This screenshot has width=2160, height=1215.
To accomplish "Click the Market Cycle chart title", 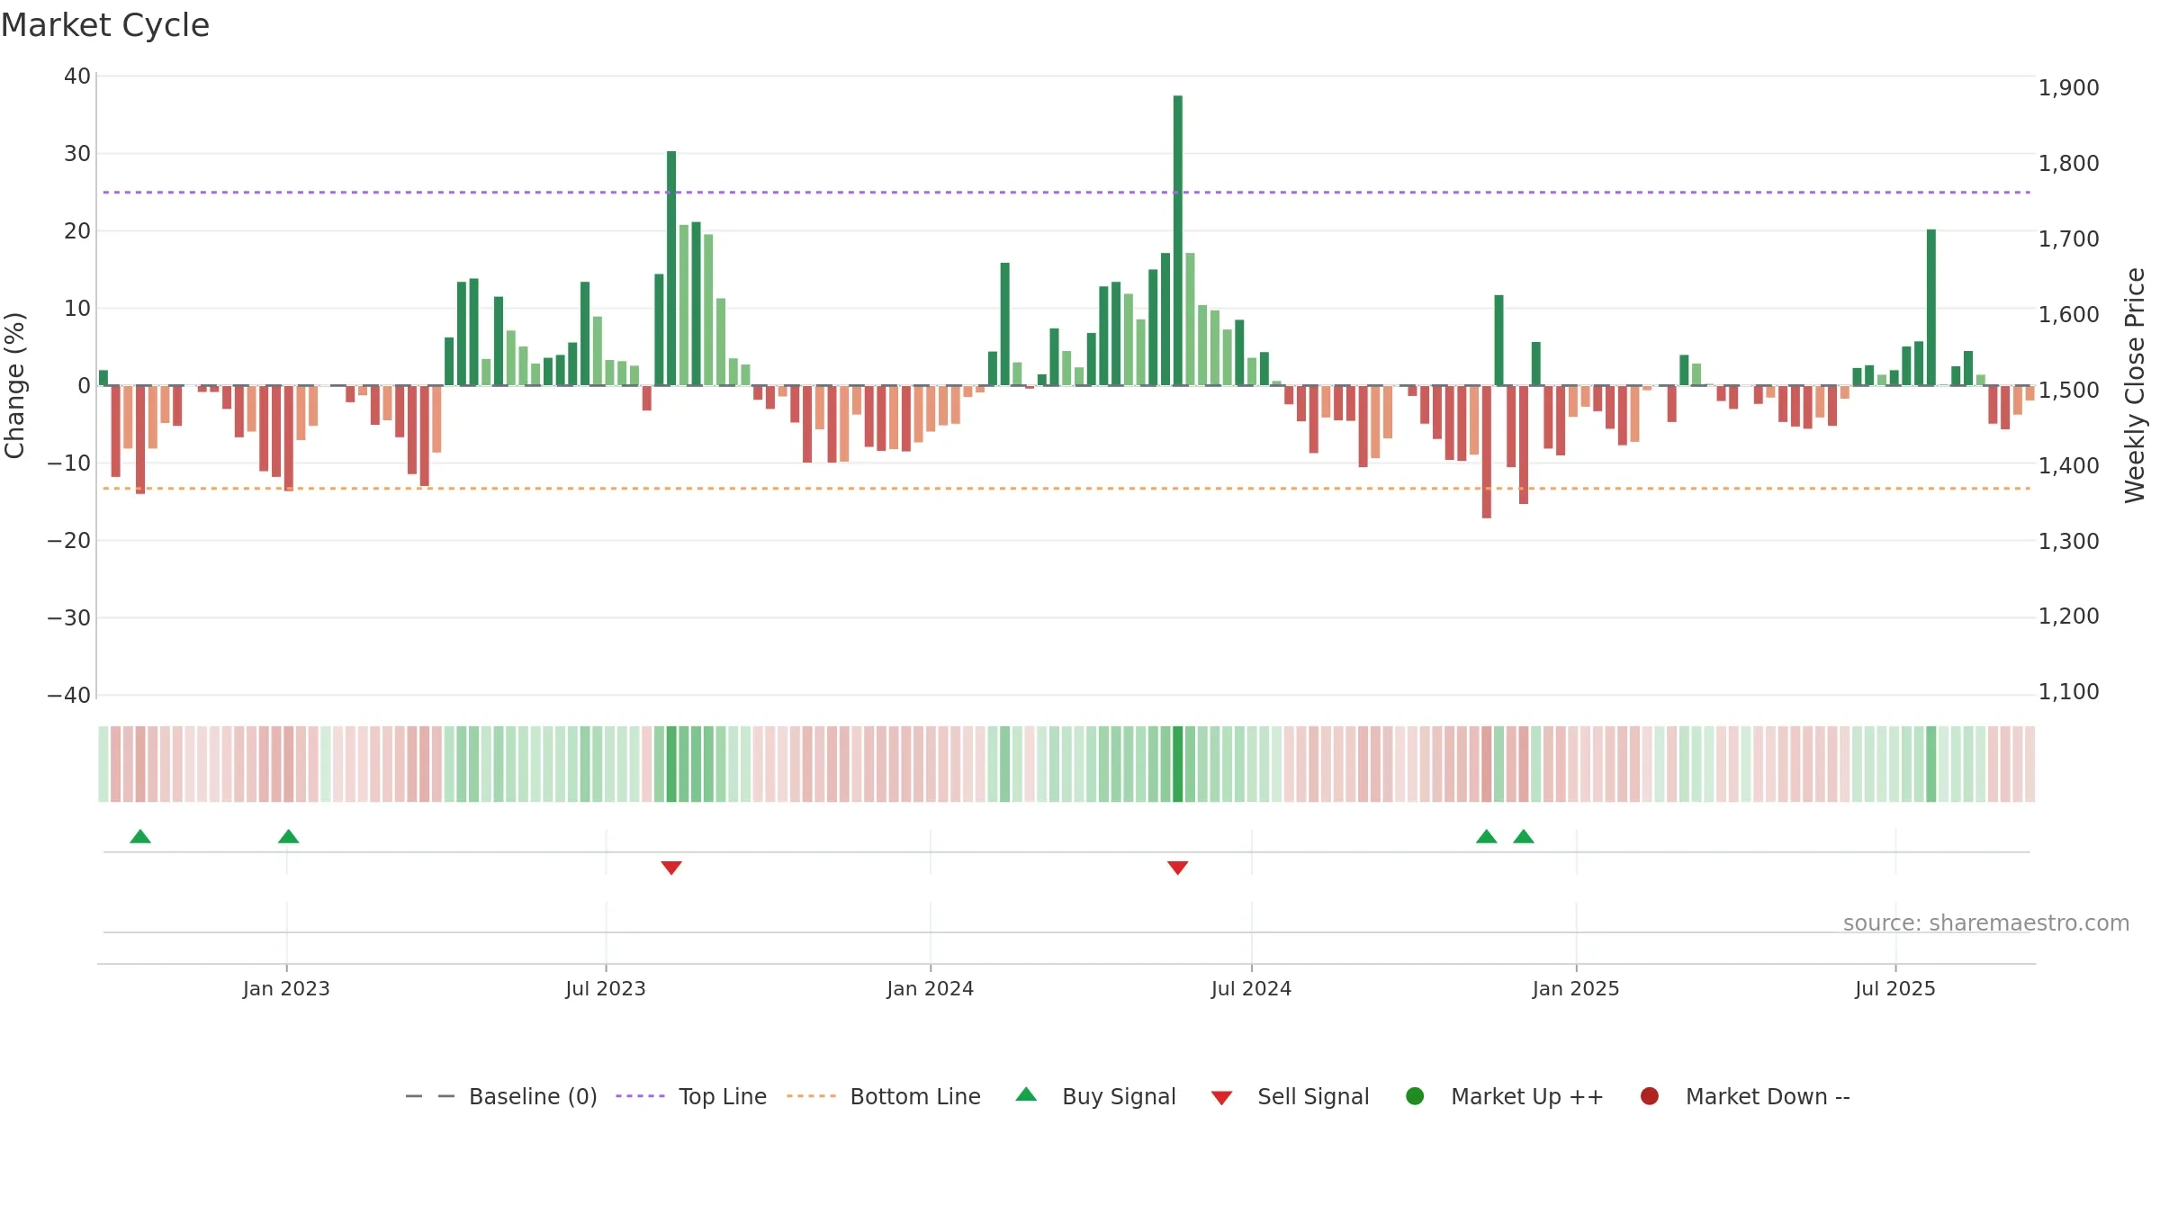I will 105,25.
